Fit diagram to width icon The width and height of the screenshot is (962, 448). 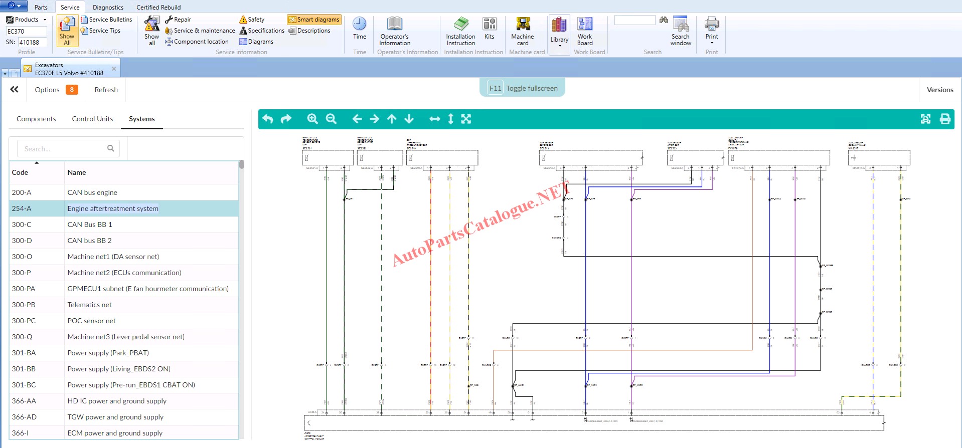[x=434, y=119]
